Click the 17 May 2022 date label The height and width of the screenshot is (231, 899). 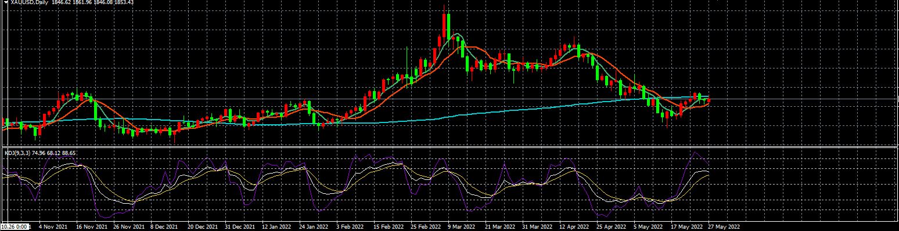point(686,227)
